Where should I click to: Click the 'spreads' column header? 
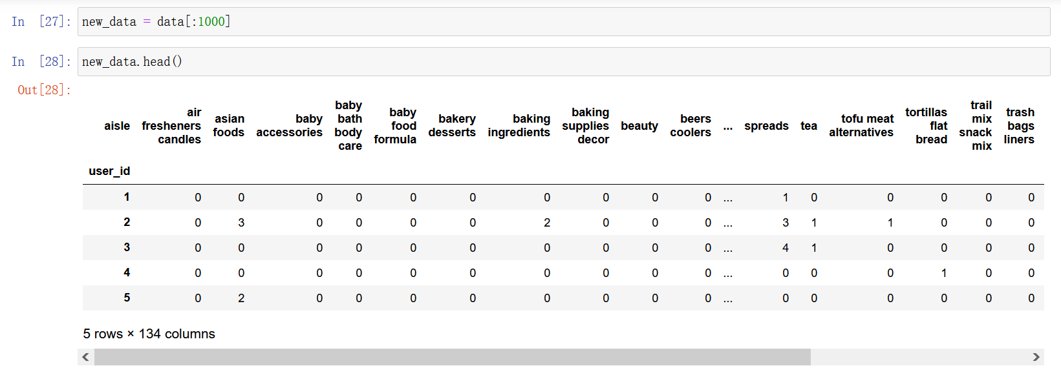click(766, 126)
